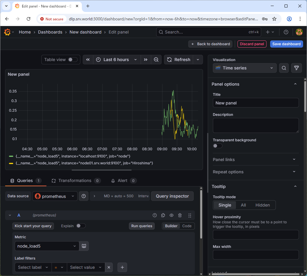Screen dimensions: 307x276
Task: Click the filter options funnel icon
Action: pyautogui.click(x=297, y=68)
